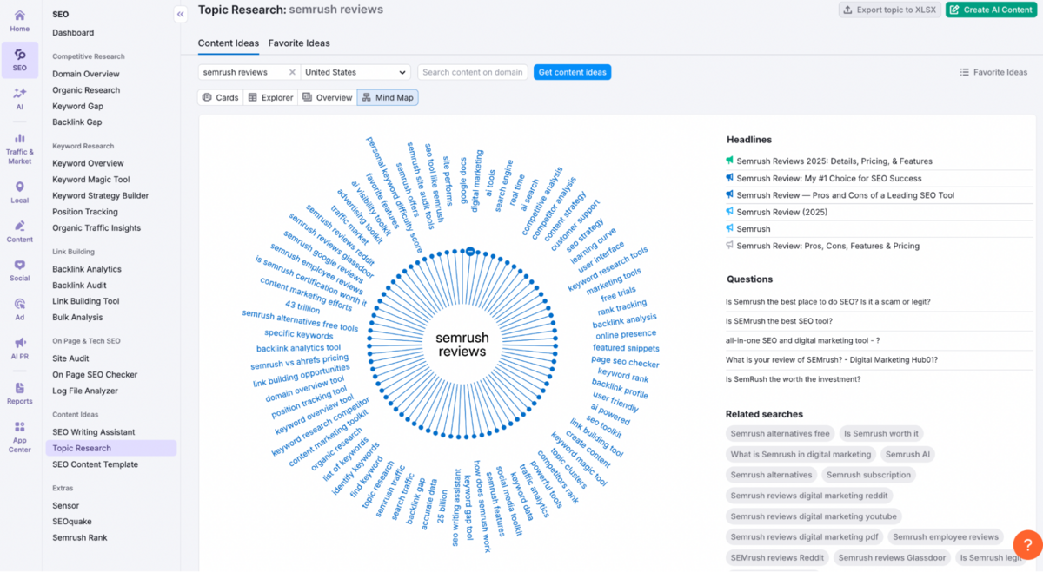
Task: Click the user friendly mind map topic
Action: click(x=615, y=401)
